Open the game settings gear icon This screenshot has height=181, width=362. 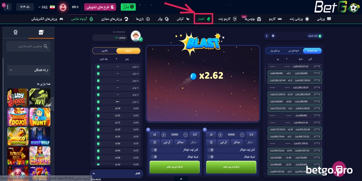[273, 36]
